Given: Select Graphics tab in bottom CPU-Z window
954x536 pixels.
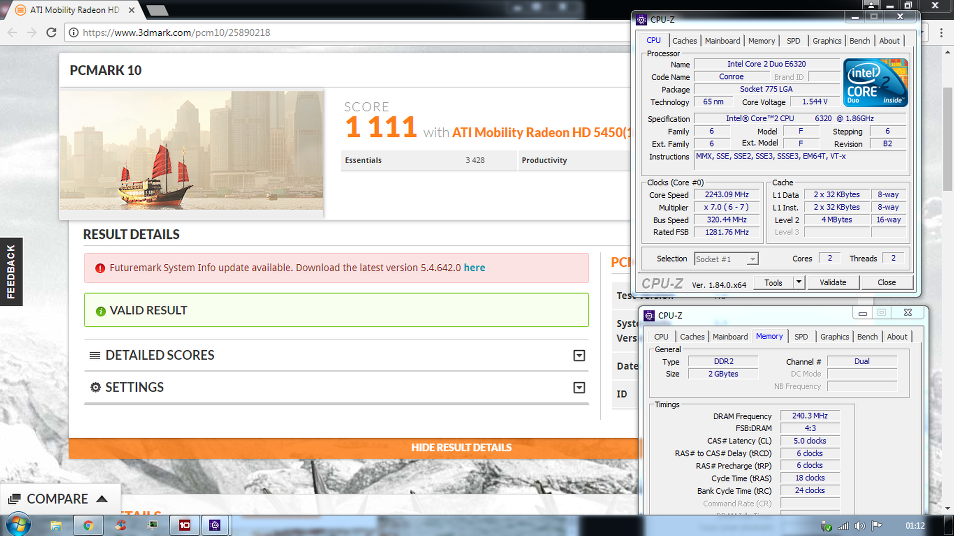Looking at the screenshot, I should pos(834,337).
